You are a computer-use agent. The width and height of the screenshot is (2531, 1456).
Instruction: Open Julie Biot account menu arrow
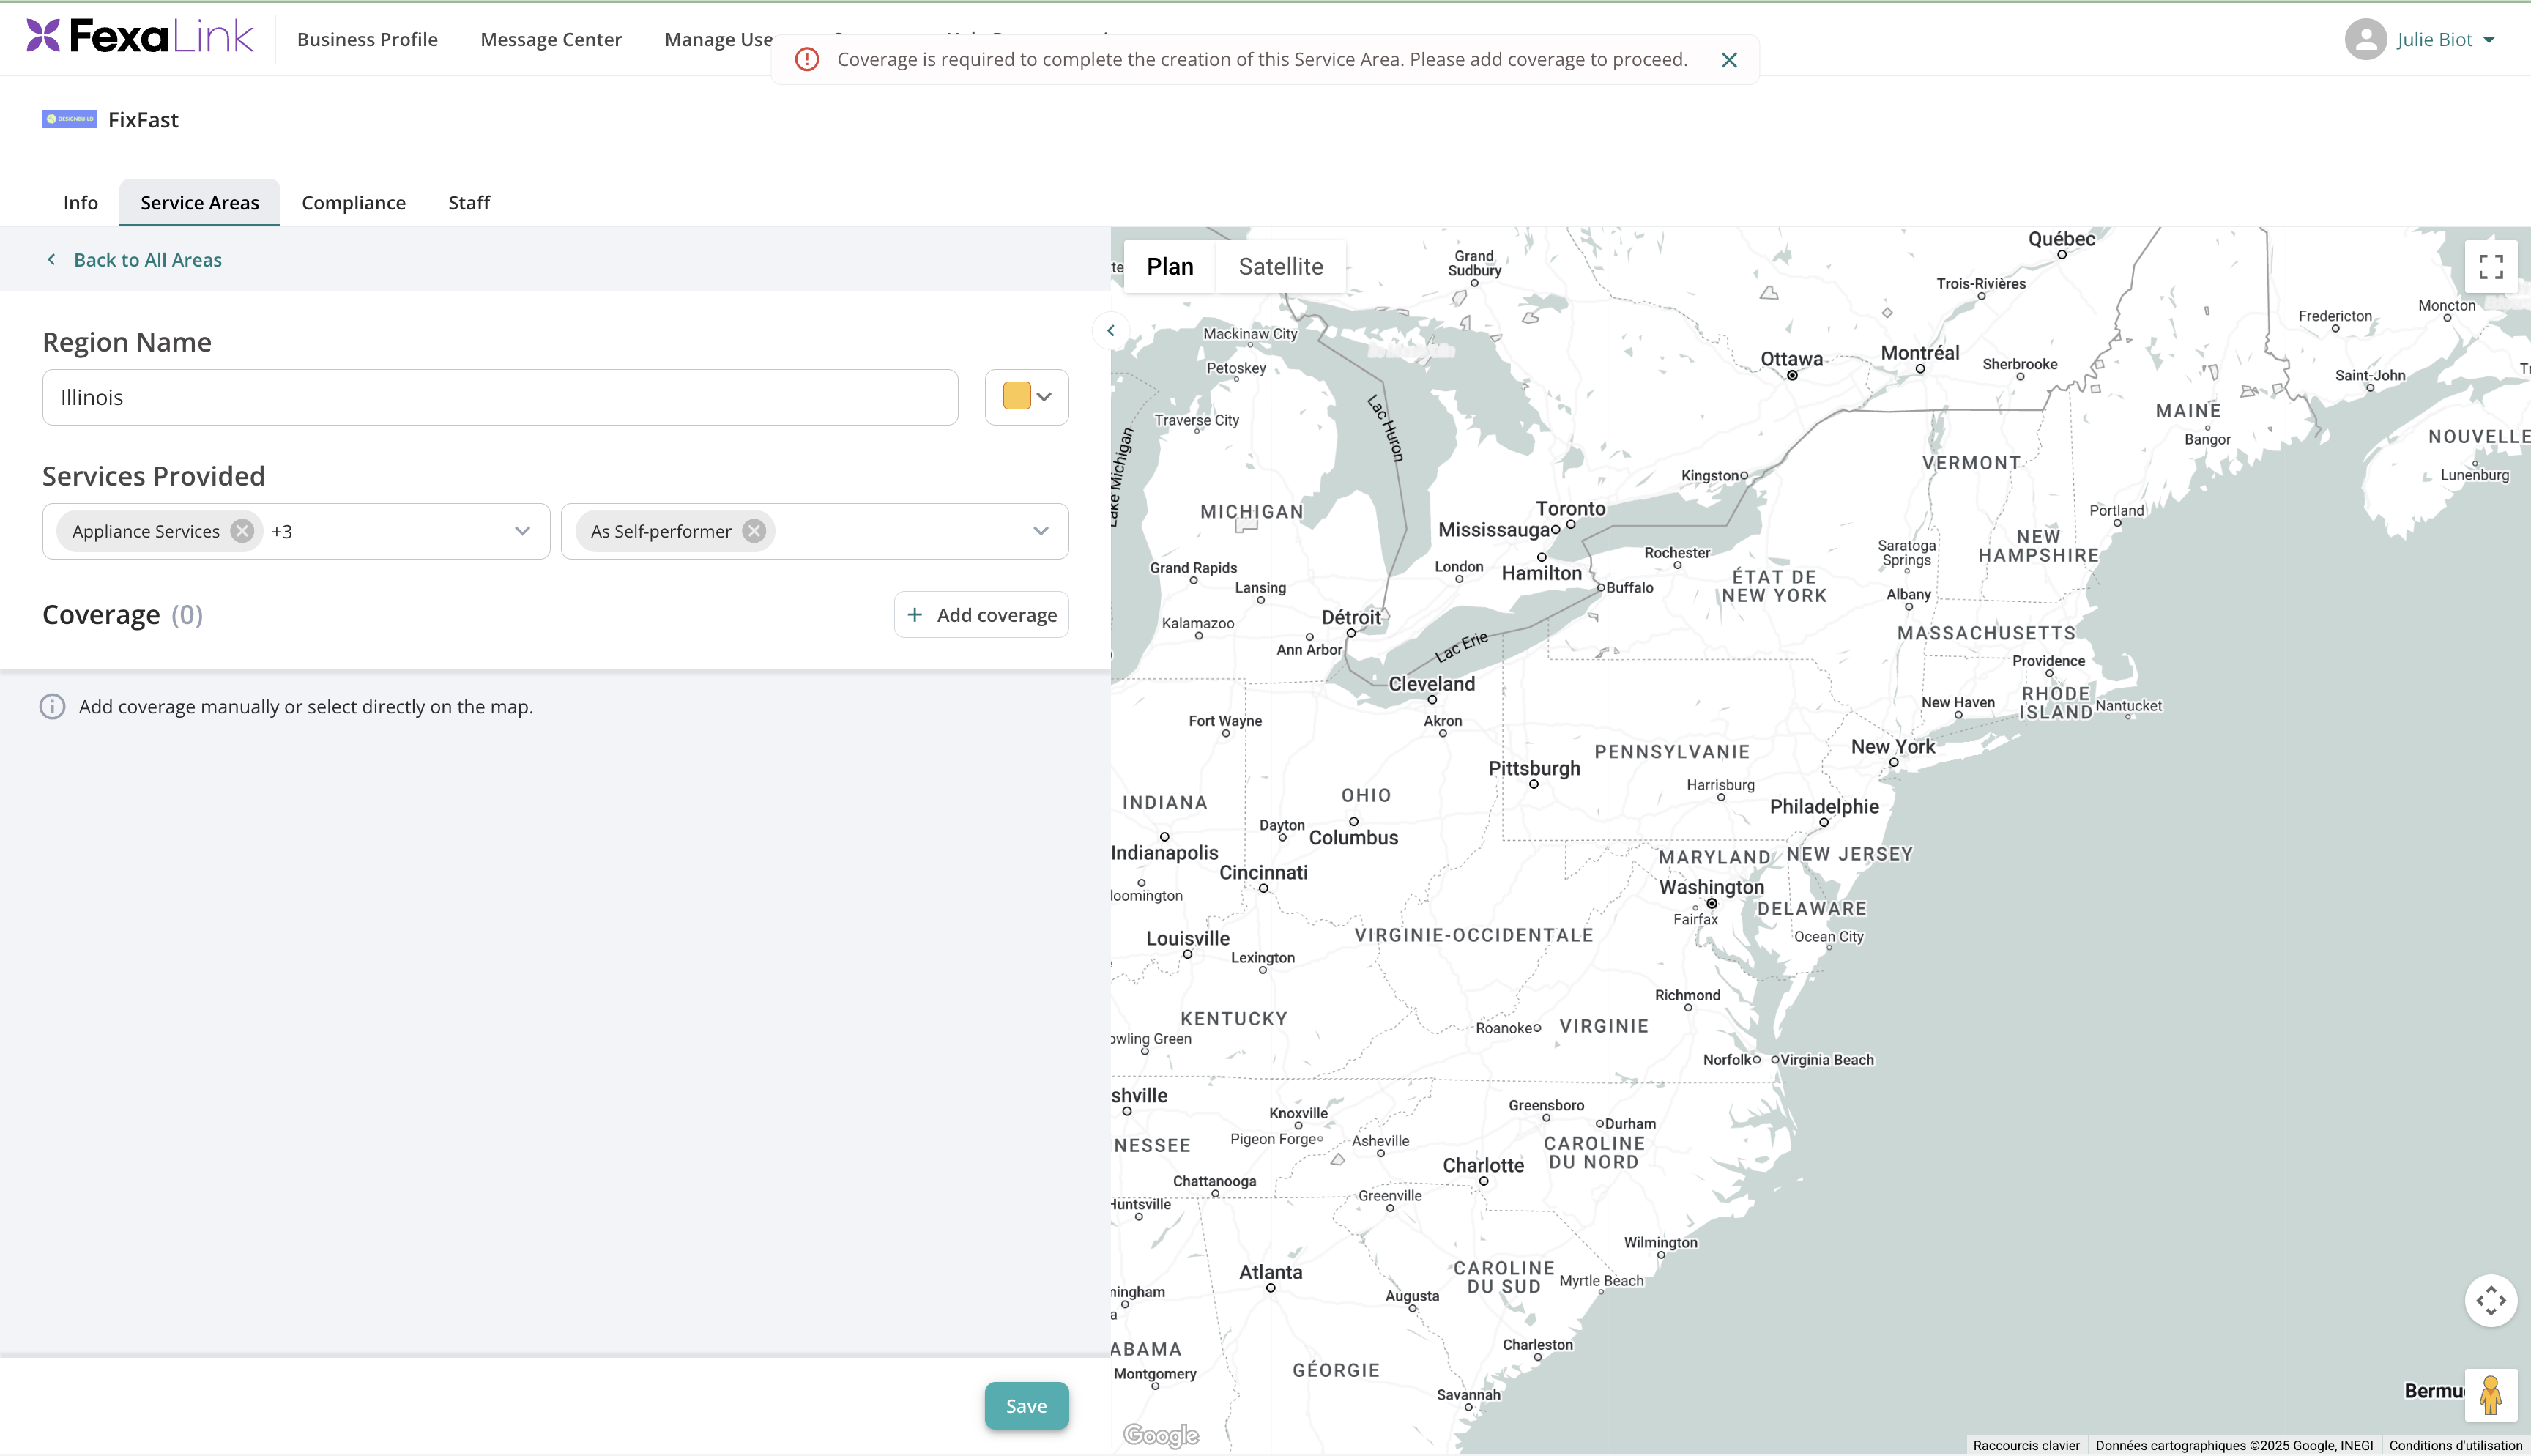click(x=2489, y=40)
